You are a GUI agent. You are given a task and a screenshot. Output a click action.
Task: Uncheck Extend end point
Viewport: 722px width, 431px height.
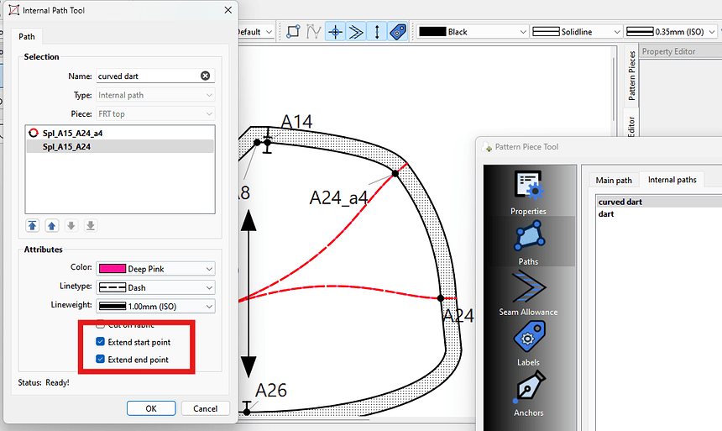coord(101,360)
